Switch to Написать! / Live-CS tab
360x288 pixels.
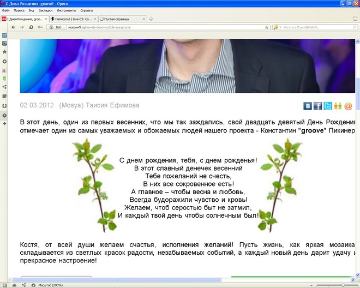[74, 19]
